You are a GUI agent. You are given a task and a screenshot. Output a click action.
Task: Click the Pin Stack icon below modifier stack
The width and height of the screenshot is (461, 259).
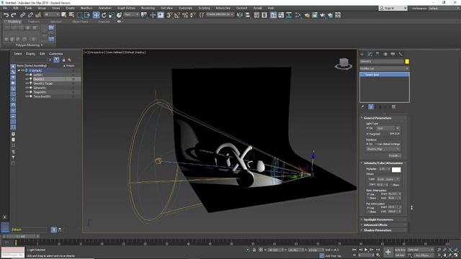(363, 106)
